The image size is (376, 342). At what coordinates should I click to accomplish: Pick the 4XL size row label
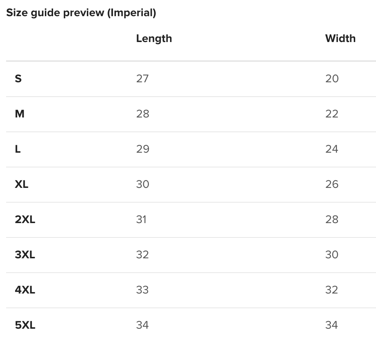(25, 290)
